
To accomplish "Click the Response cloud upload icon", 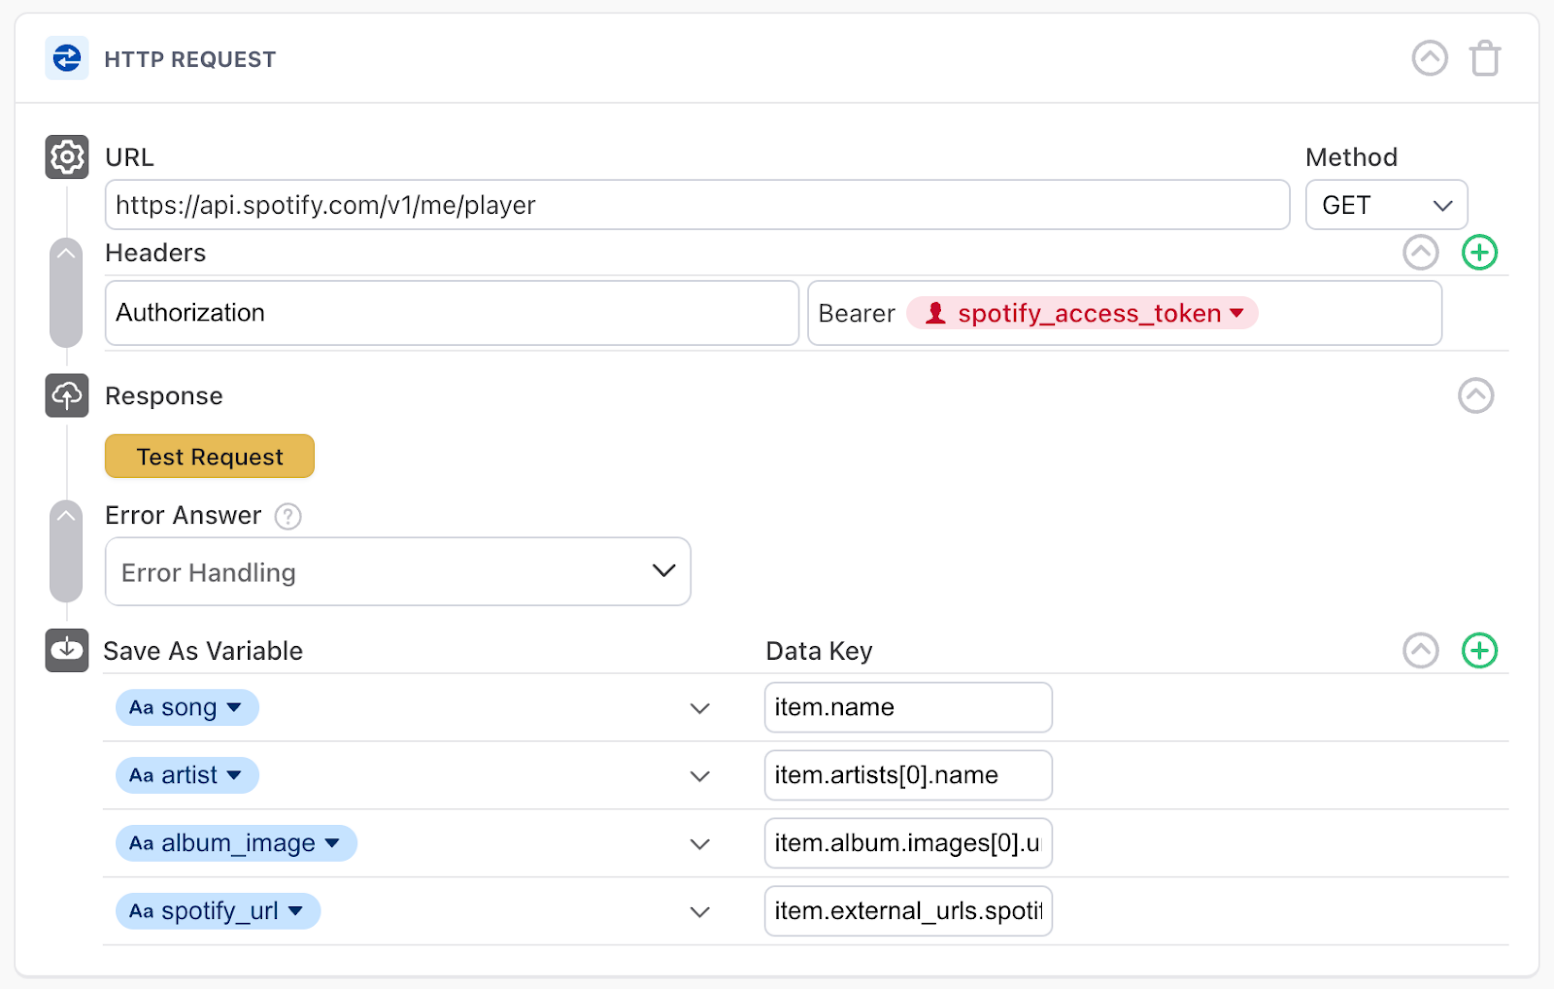I will coord(67,396).
